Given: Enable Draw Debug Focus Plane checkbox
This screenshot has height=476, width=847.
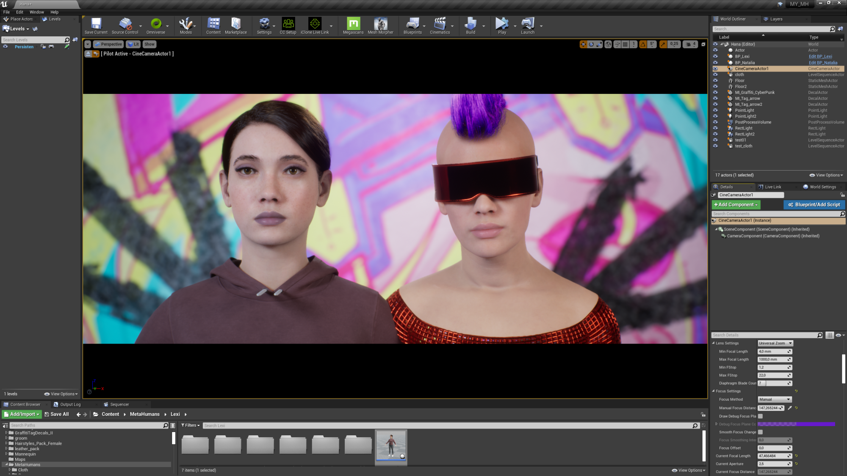Looking at the screenshot, I should point(760,416).
